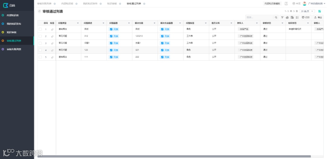
Task: Click the 白码 logo icon
Action: [6, 5]
